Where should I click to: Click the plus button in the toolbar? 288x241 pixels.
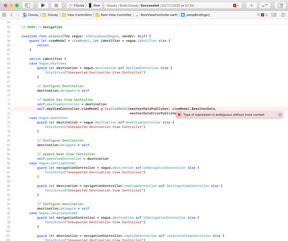251,5
